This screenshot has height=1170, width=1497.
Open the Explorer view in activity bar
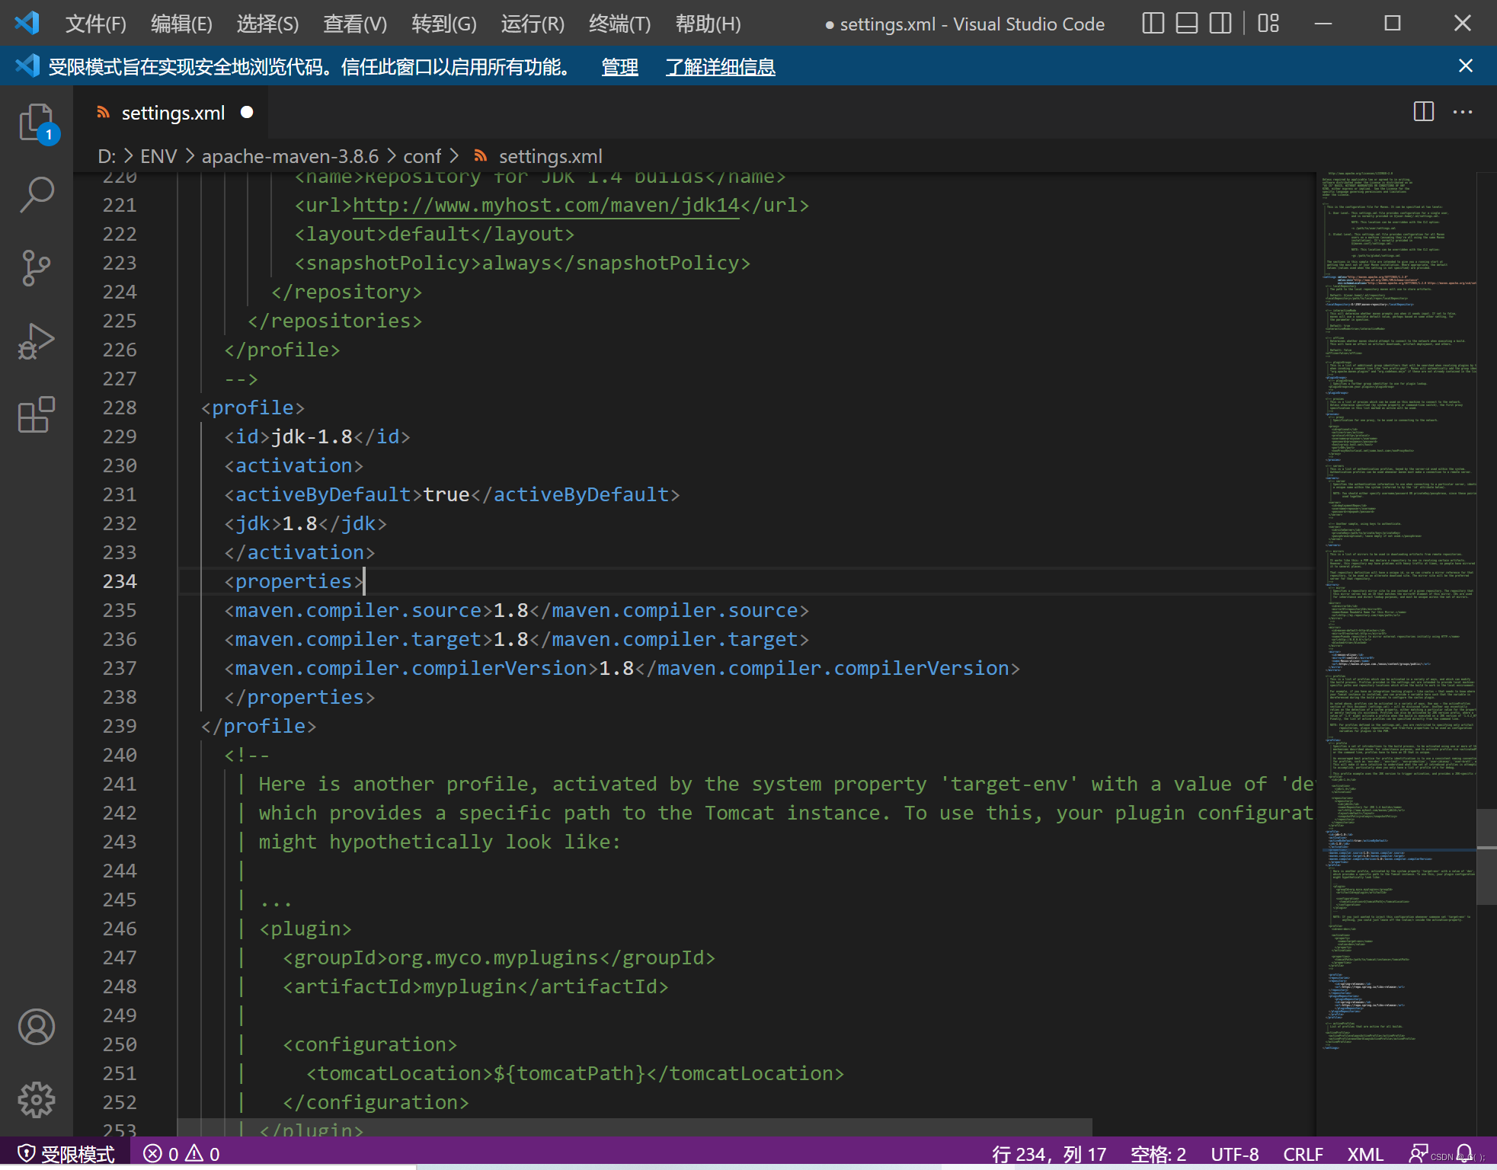[37, 123]
